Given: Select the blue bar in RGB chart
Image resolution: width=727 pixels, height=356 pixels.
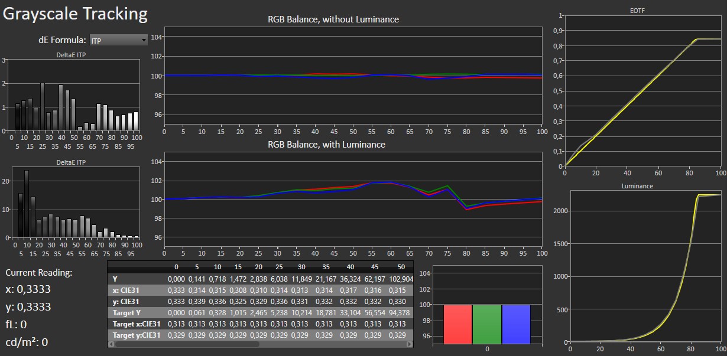Looking at the screenshot, I should (516, 324).
